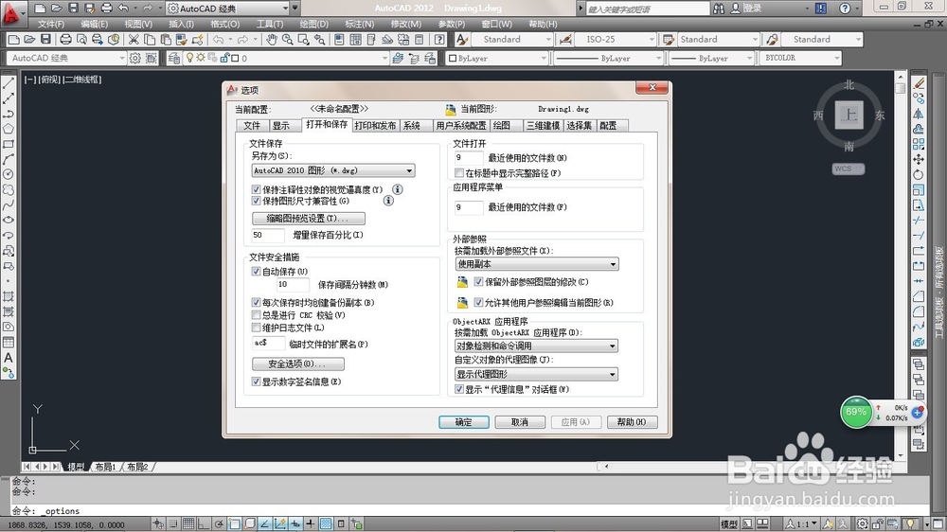Click the info icon beside annotative visual fidelity

[x=398, y=189]
